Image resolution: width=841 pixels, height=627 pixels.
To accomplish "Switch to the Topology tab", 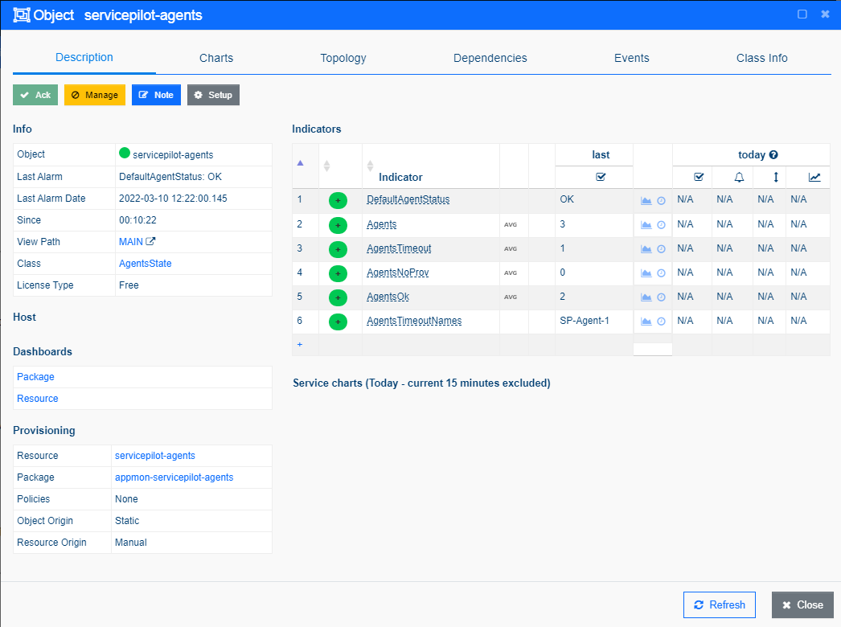I will [343, 58].
